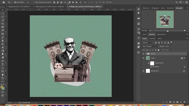Open the Actions play icon in the dock
This screenshot has height=106, width=189.
point(139,13)
